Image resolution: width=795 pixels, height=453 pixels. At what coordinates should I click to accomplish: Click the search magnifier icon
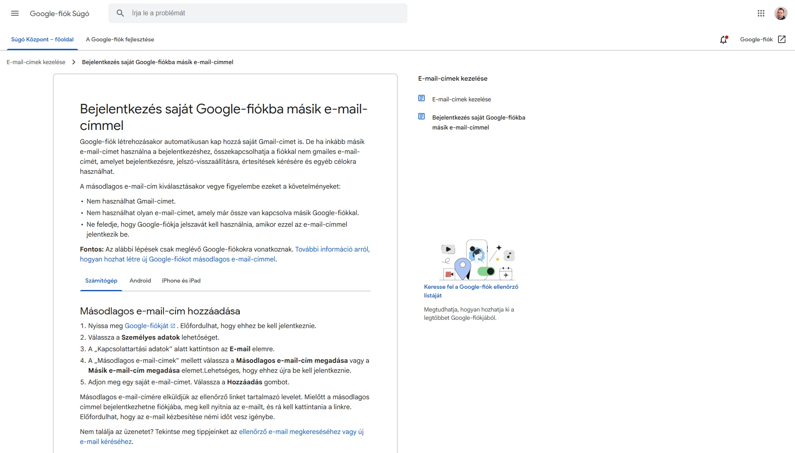120,13
